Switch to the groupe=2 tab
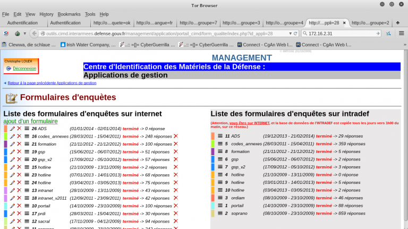 [370, 23]
